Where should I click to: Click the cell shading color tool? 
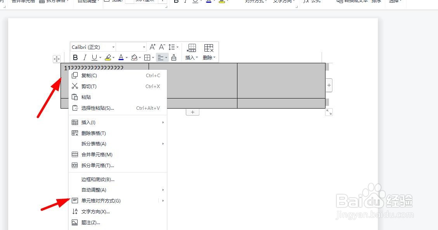(135, 57)
